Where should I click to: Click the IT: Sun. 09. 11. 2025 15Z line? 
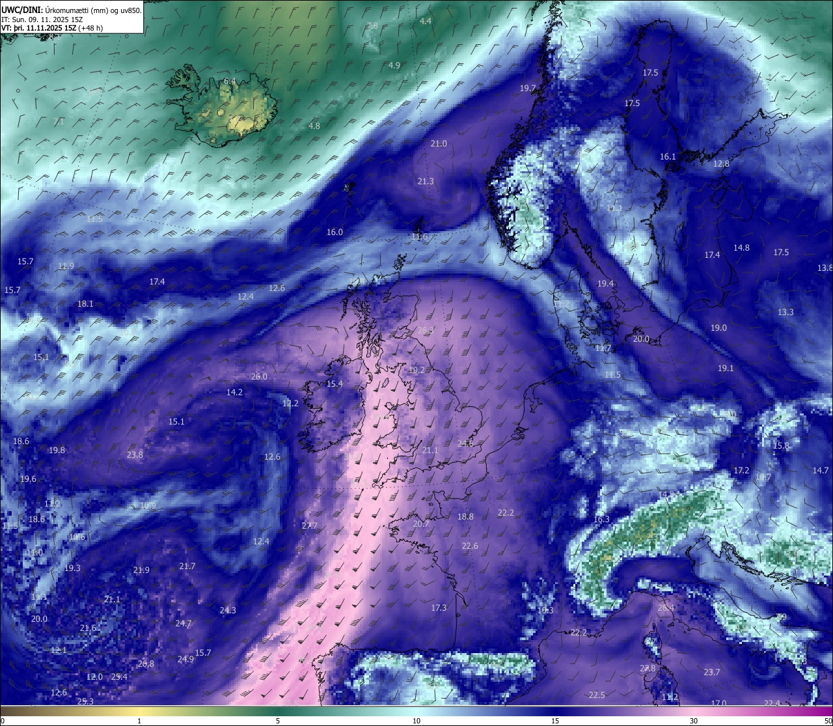pos(42,20)
